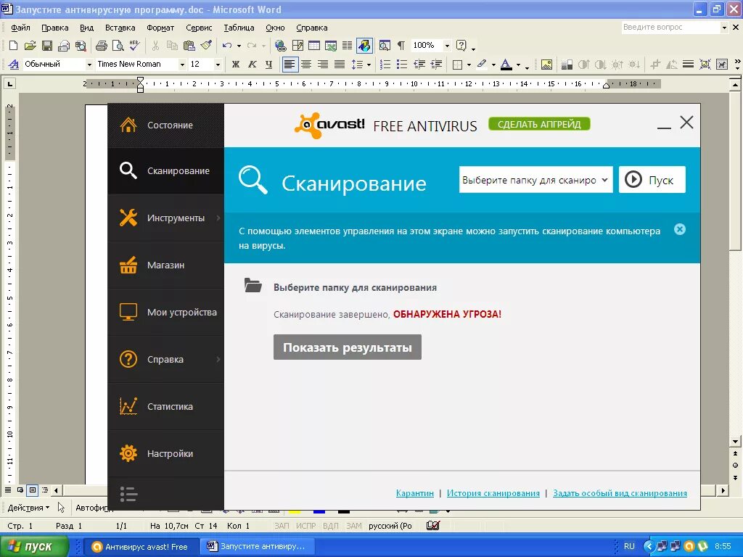Open the Обычный style dropdown

89,64
